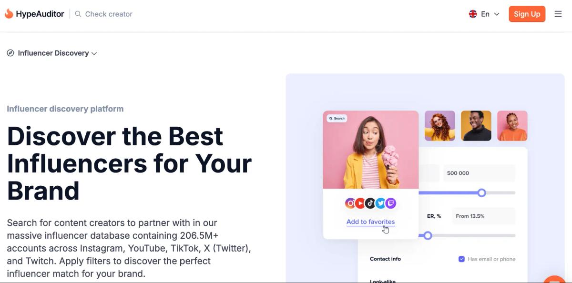
Task: Select the red-haired woman thumbnail
Action: pyautogui.click(x=439, y=126)
